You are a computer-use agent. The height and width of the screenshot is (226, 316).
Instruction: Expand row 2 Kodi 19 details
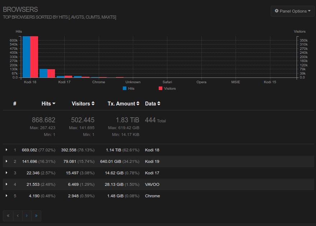coord(6,161)
